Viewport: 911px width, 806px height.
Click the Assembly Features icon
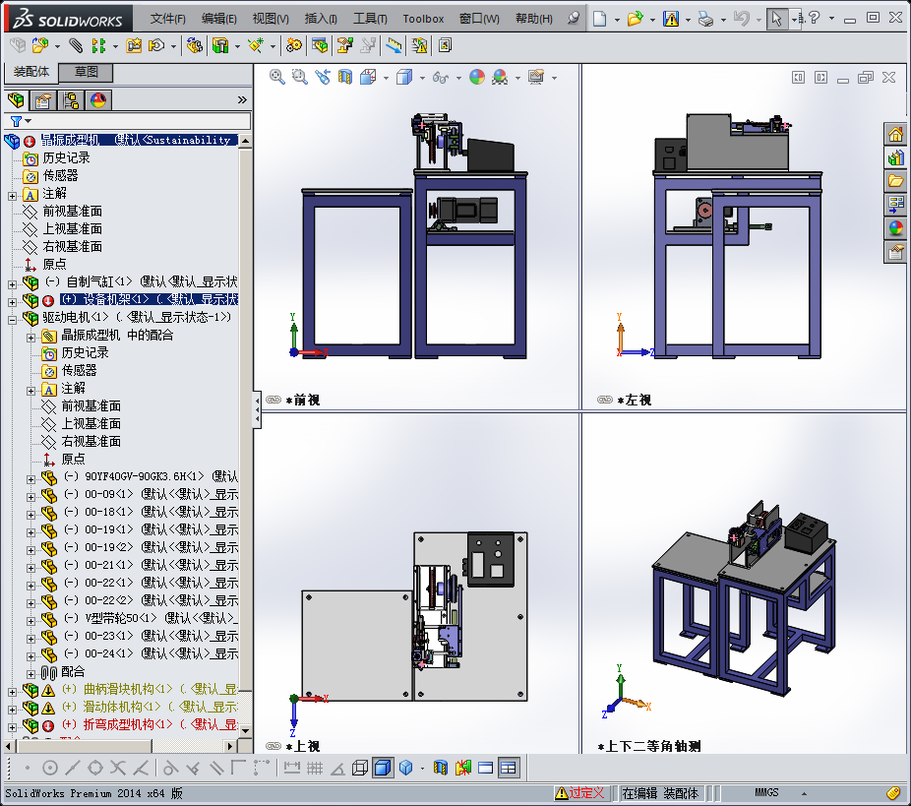coord(220,45)
